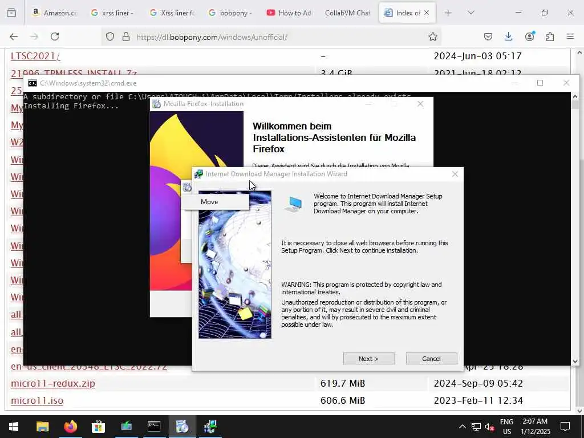Open the Firefox extensions panel
This screenshot has height=438, width=584.
tap(550, 36)
